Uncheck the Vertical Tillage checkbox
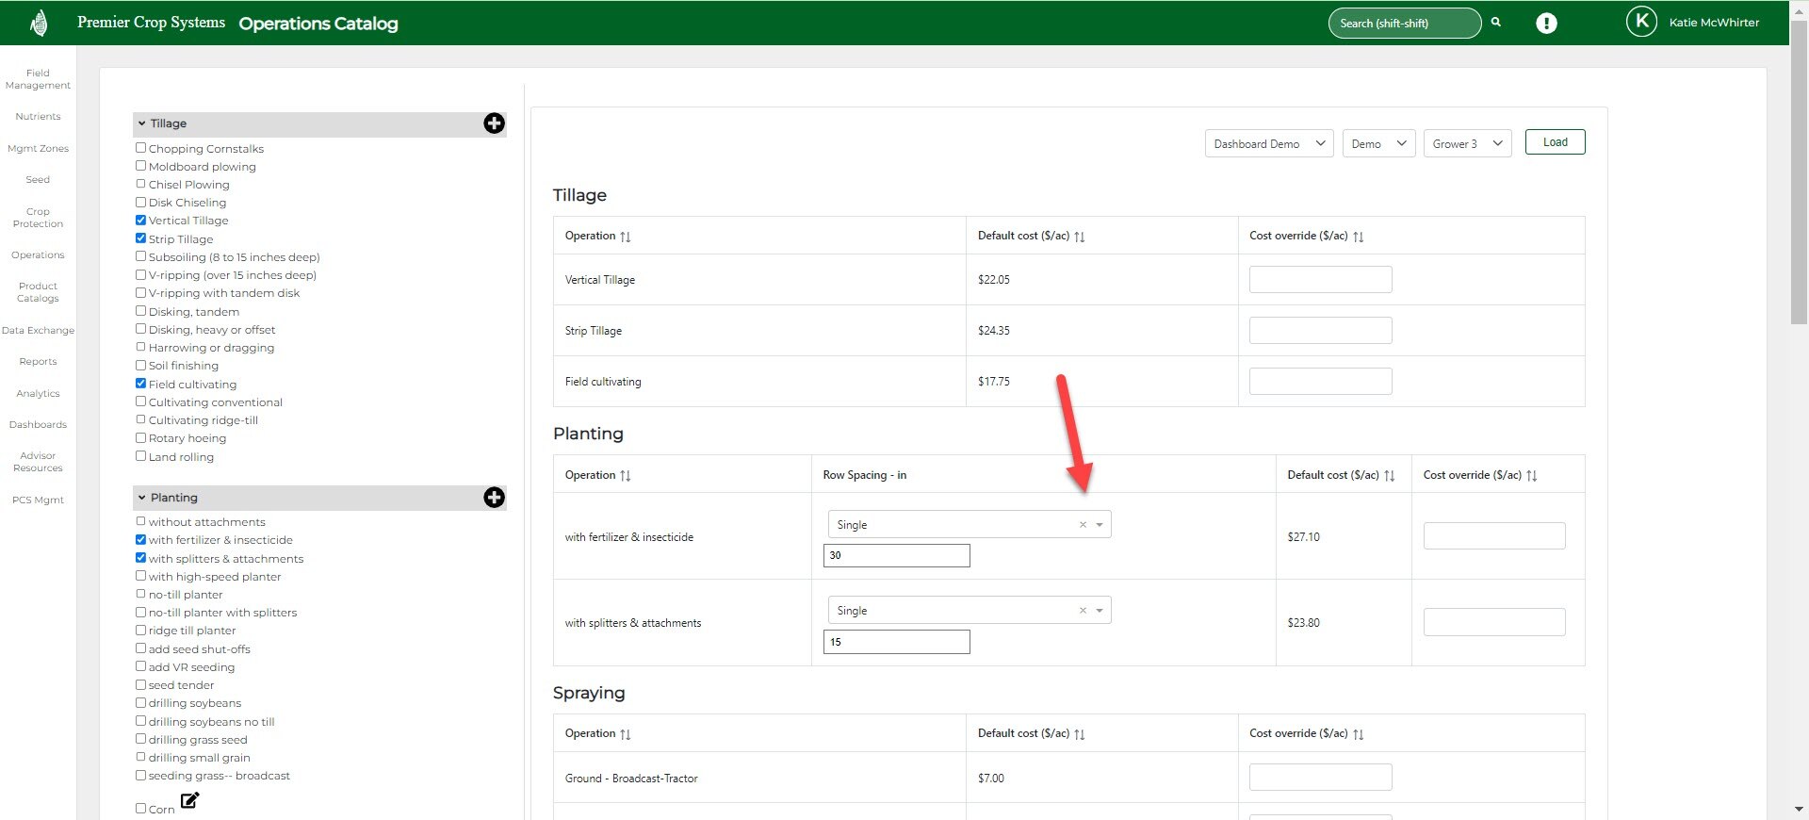This screenshot has height=820, width=1809. coord(140,221)
